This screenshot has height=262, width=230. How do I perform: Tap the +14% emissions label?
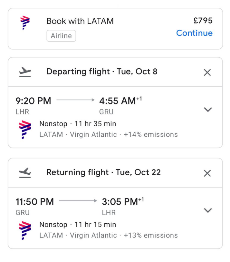[150, 134]
